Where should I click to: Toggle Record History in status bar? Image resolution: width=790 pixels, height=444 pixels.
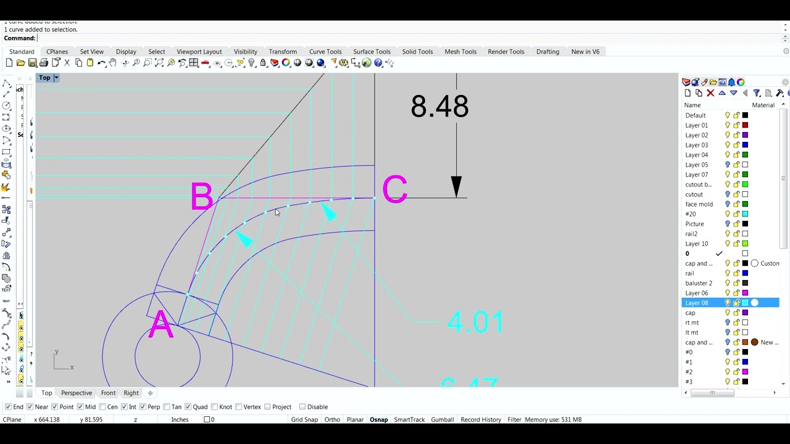tap(481, 419)
